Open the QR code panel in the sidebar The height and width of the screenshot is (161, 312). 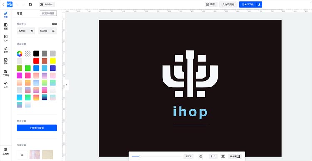[6, 73]
